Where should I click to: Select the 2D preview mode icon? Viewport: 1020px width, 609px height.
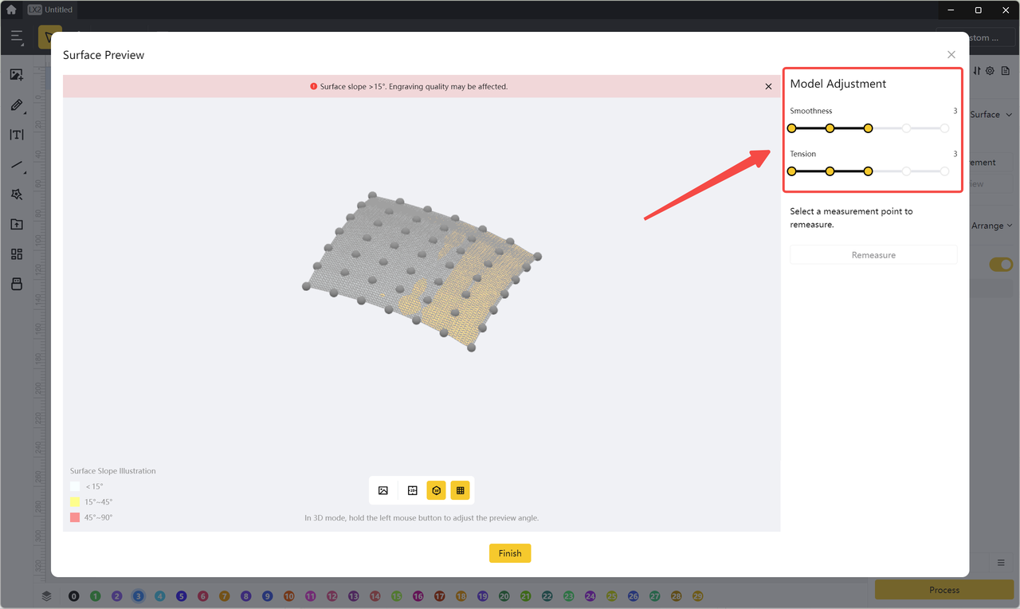pyautogui.click(x=412, y=490)
